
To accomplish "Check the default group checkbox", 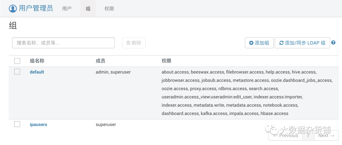I will pos(17,72).
